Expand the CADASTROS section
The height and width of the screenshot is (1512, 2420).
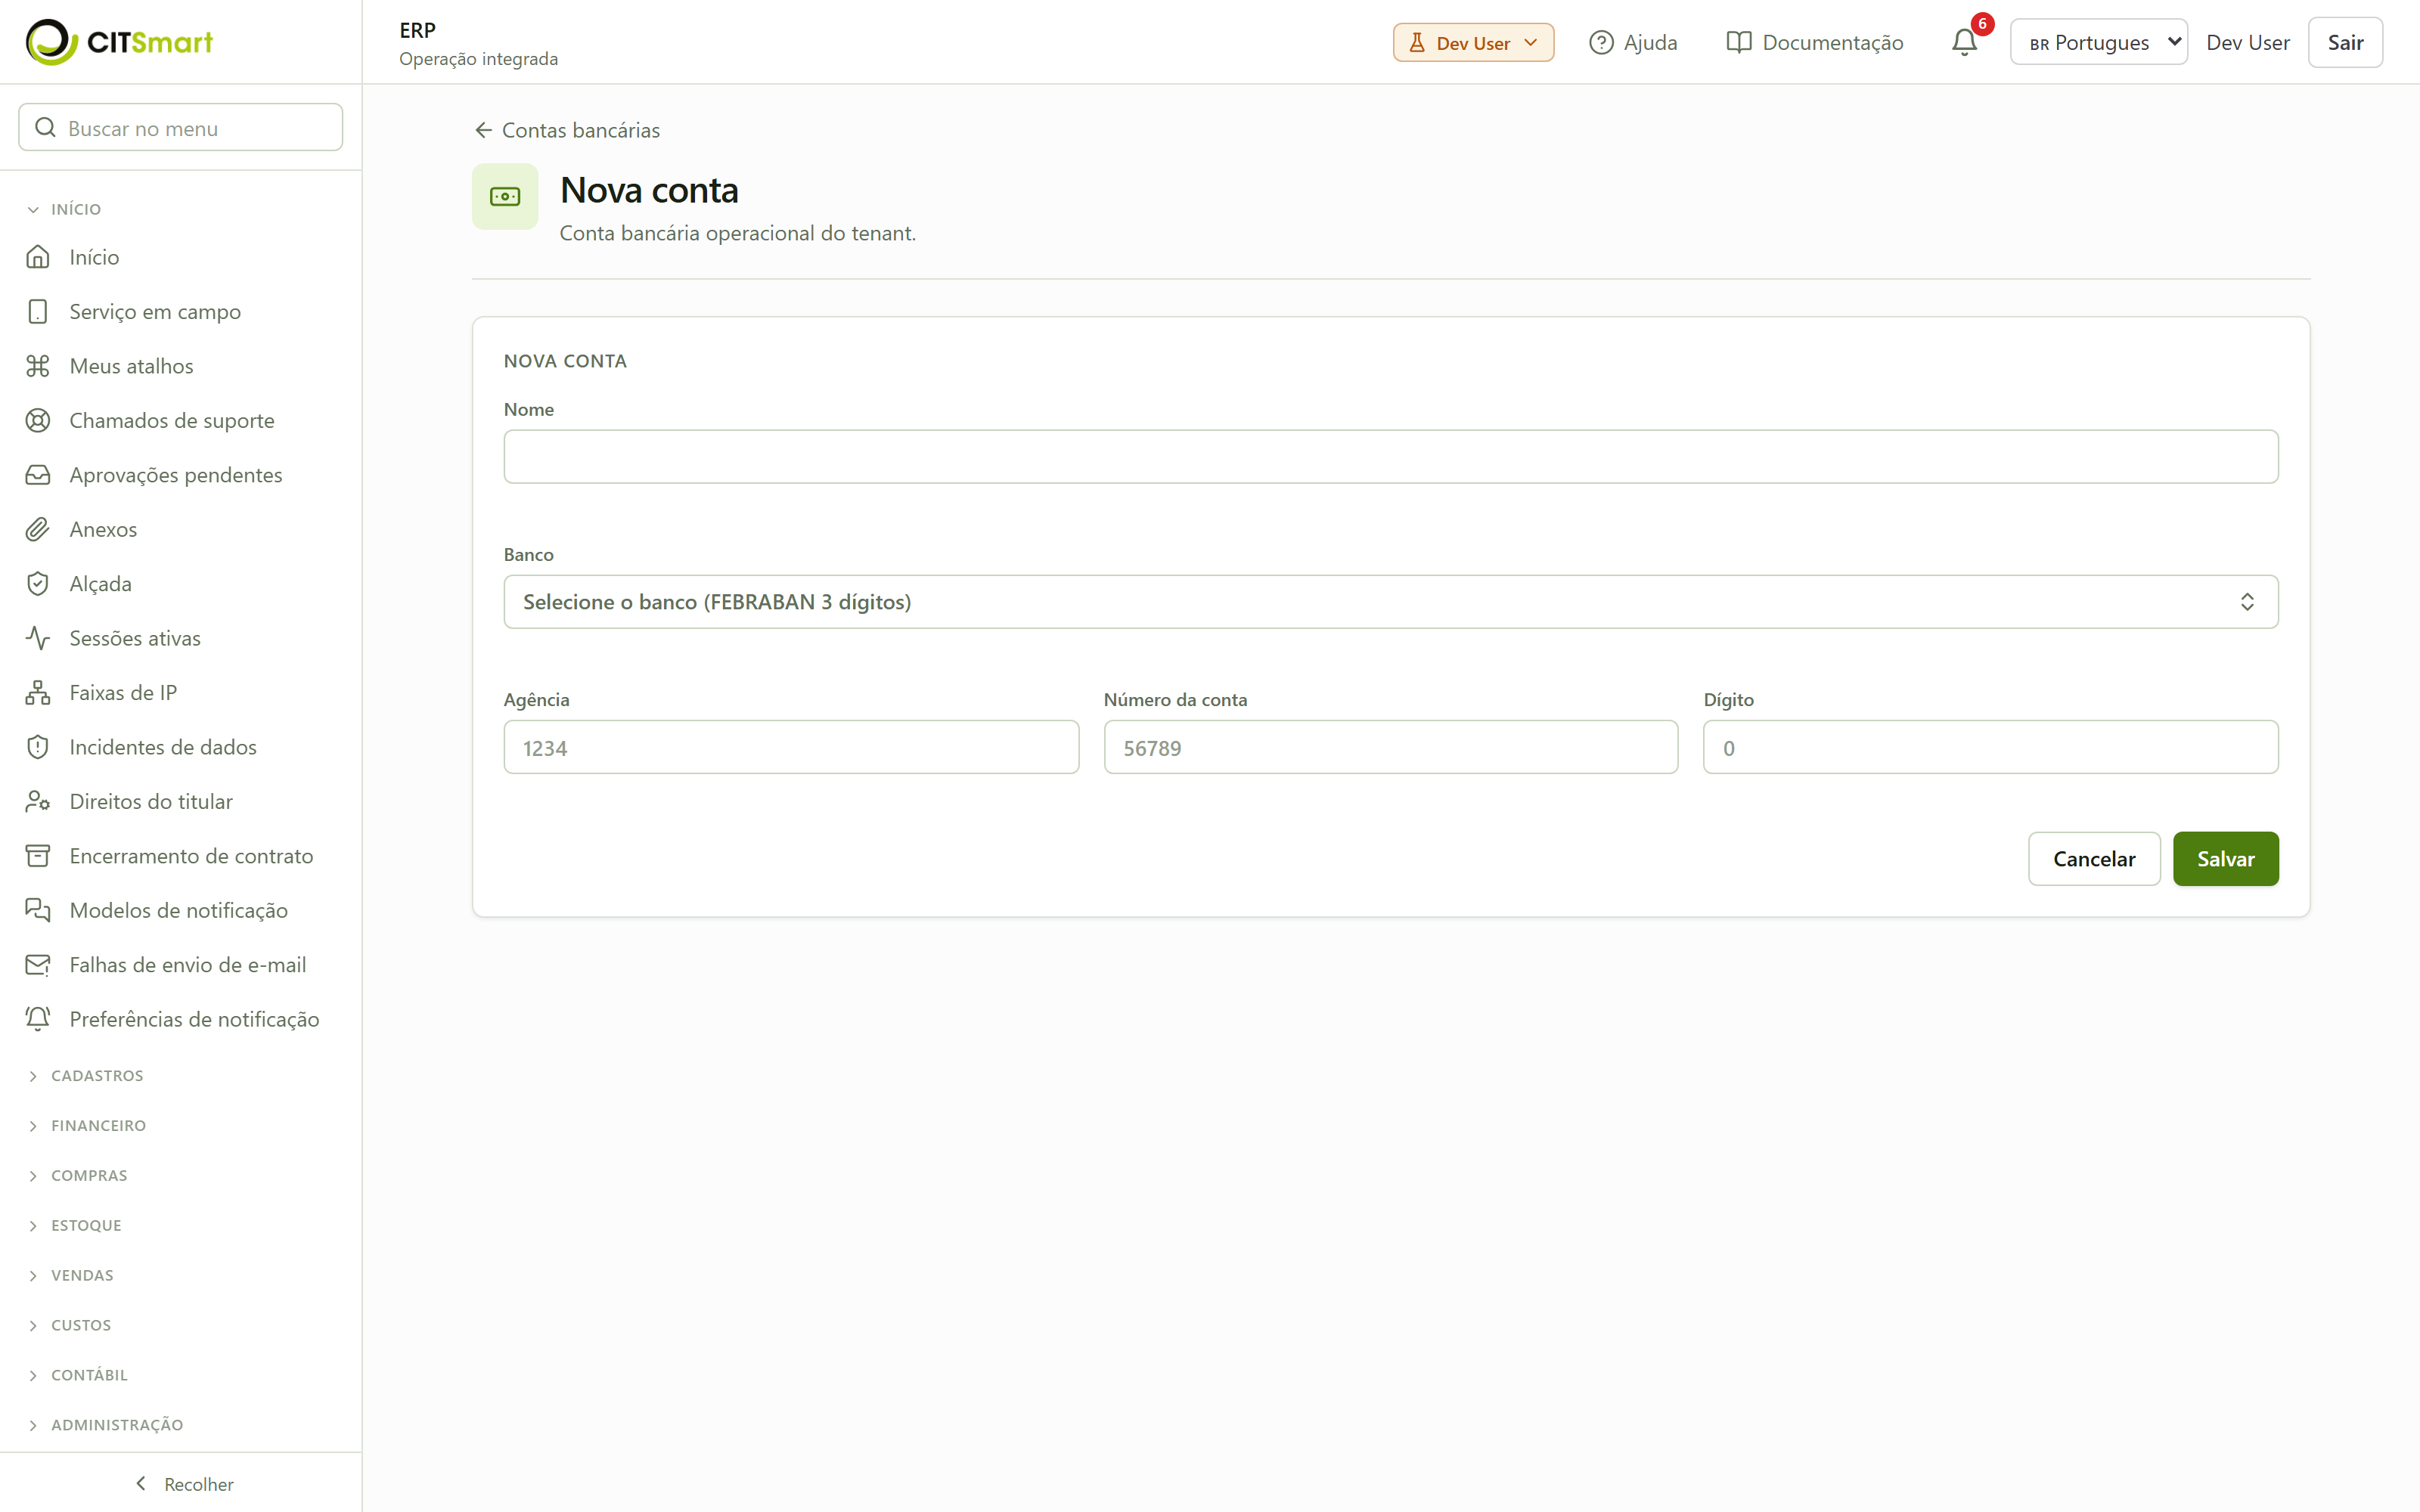click(x=86, y=1076)
